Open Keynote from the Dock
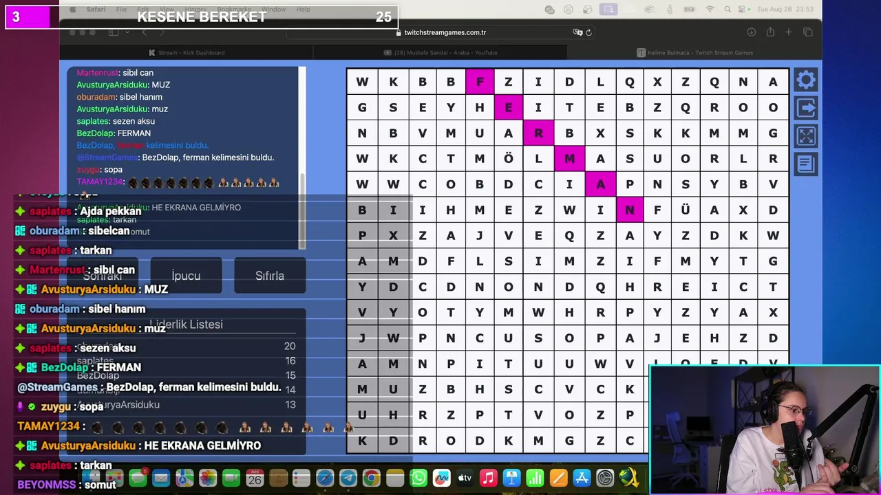 [x=511, y=478]
